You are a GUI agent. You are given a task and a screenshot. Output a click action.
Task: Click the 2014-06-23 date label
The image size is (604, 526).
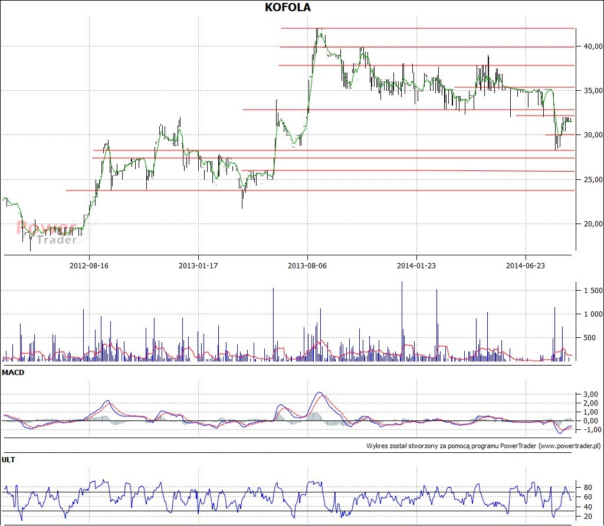pyautogui.click(x=526, y=266)
